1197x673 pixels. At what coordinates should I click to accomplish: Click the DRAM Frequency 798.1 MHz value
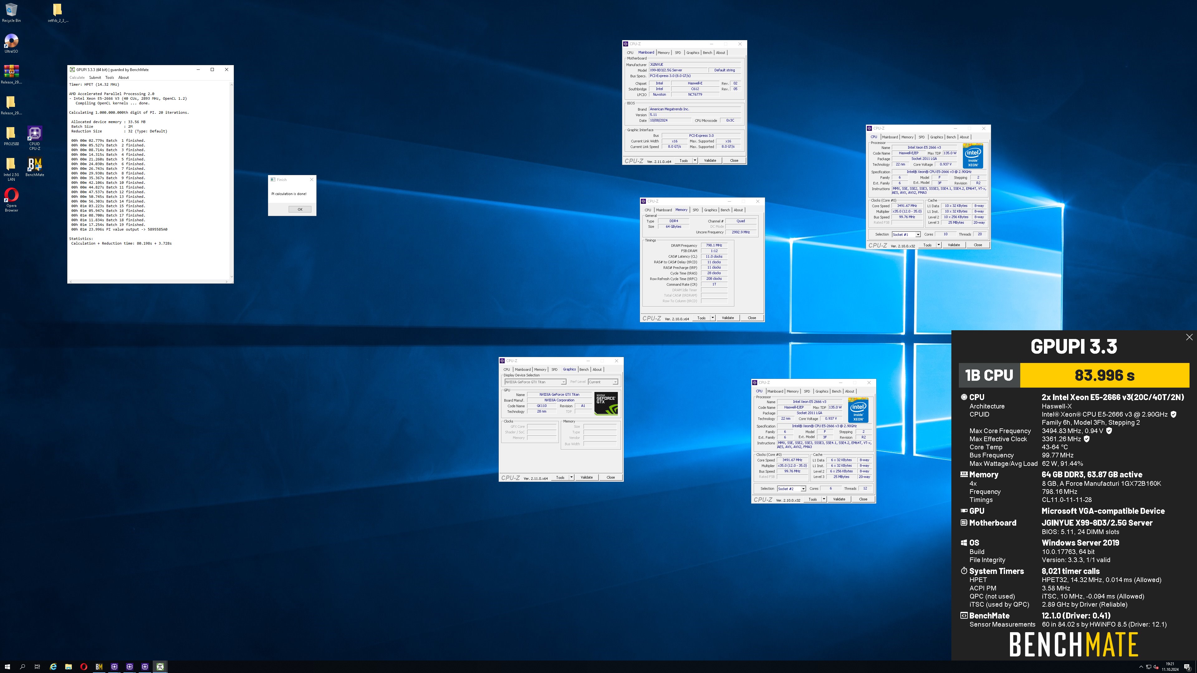tap(714, 245)
